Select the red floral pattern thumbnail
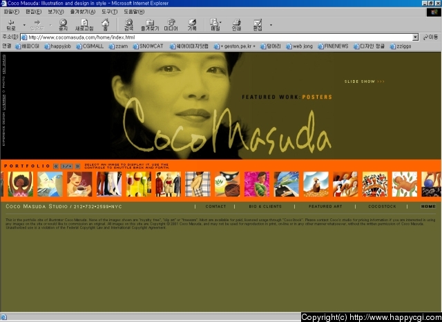The width and height of the screenshot is (442, 322). click(375, 184)
